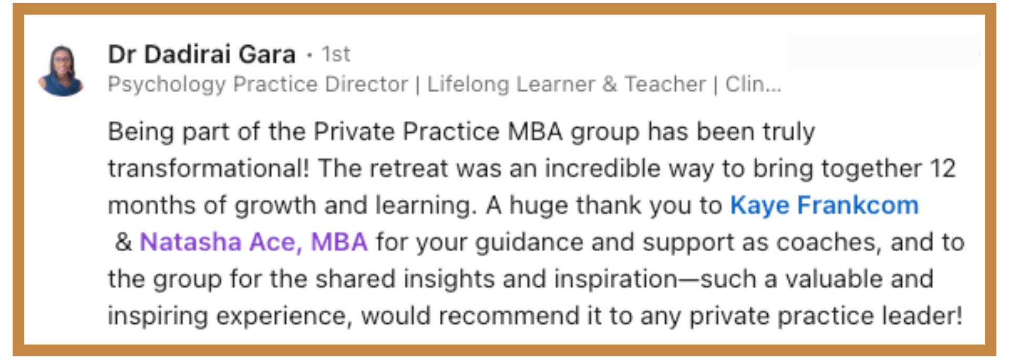Viewport: 1009px width, 360px height.
Task: Click the orange border frame
Action: [504, 9]
